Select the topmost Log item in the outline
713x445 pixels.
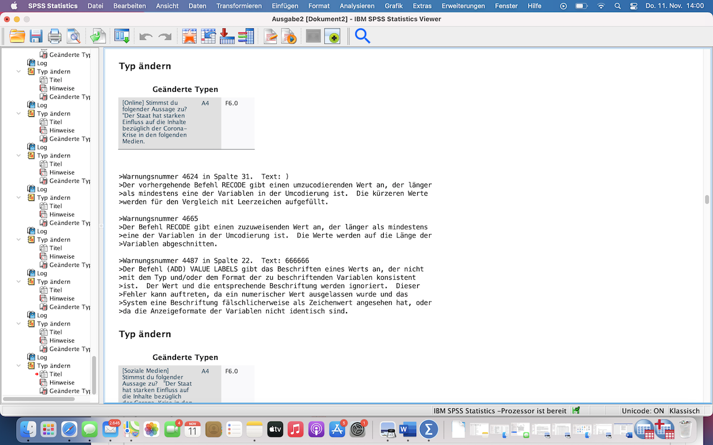[x=42, y=63]
